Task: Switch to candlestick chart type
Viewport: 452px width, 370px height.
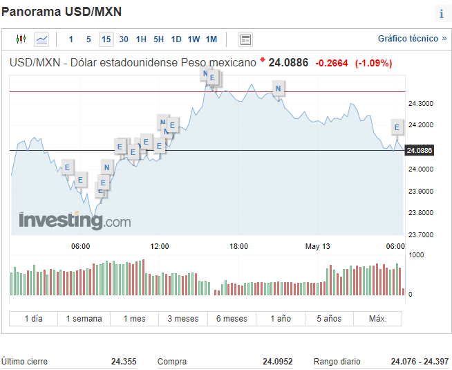Action: pyautogui.click(x=21, y=39)
